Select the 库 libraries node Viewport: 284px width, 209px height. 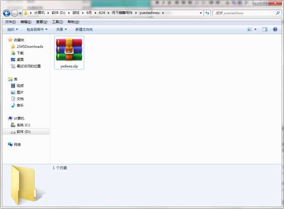(x=15, y=79)
